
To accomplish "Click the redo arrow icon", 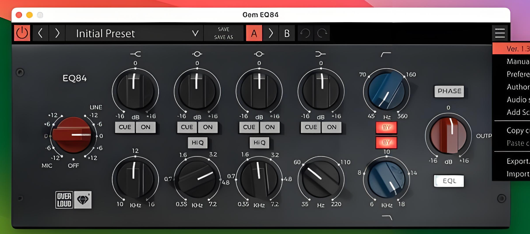I will [322, 33].
